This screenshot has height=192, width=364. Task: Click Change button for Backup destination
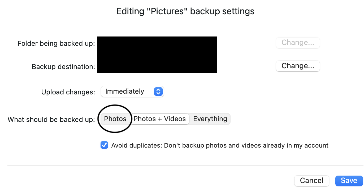click(298, 66)
